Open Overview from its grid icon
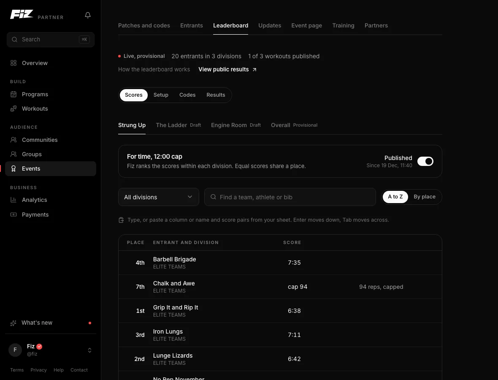 pyautogui.click(x=14, y=63)
